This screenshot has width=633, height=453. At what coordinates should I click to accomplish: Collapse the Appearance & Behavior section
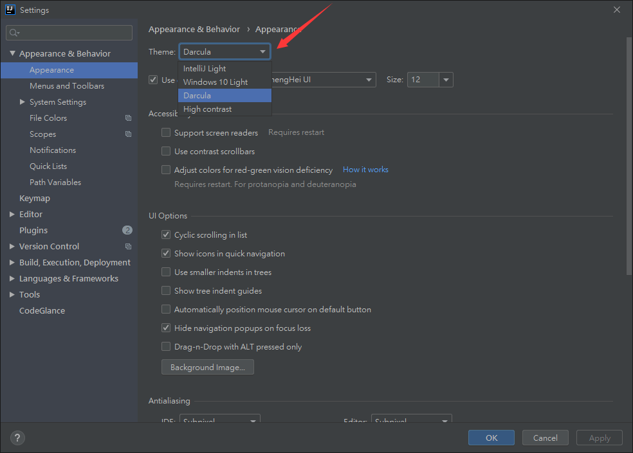tap(12, 54)
